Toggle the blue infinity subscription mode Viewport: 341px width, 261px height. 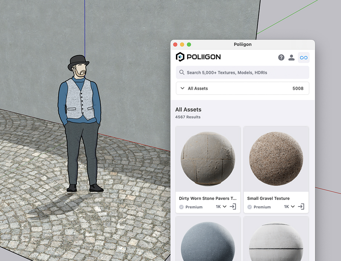[304, 57]
